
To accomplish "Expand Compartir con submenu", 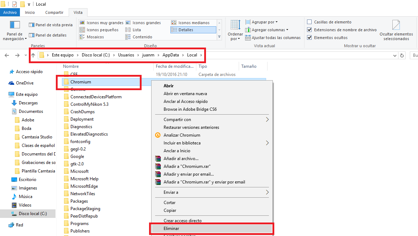I will [212, 120].
